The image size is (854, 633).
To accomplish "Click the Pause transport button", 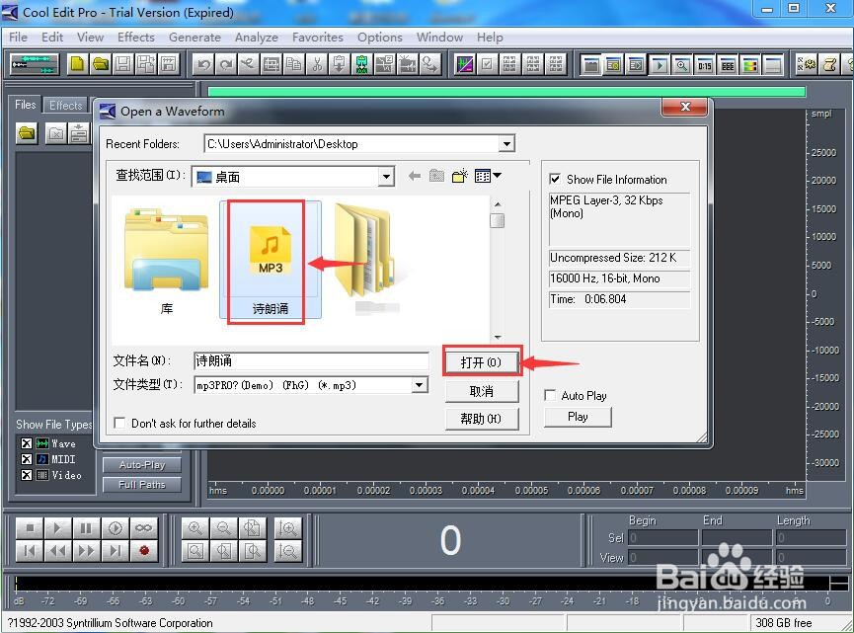I will tap(86, 528).
